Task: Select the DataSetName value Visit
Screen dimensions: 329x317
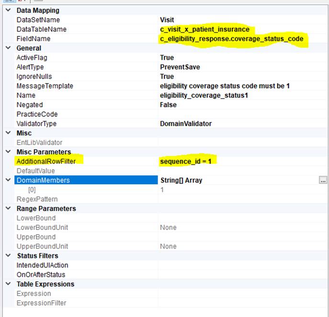Action: point(167,20)
